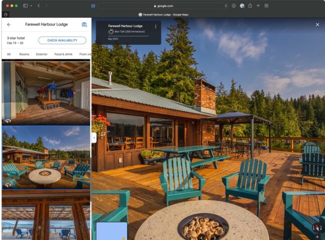
Task: Click the Feb 19 – 20 dates text
Action: 15,43
